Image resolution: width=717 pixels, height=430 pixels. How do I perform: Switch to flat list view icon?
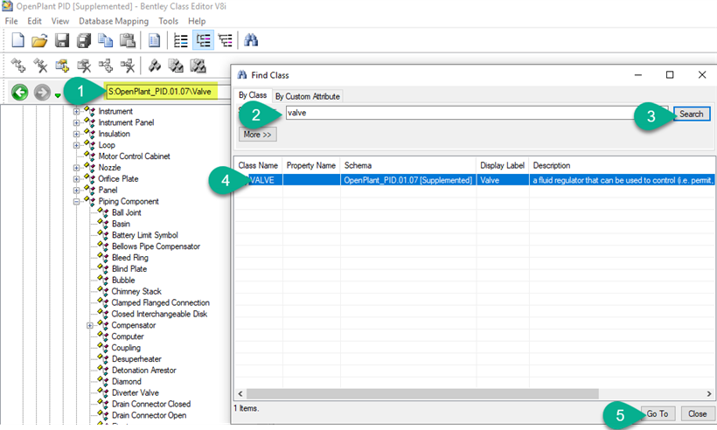point(181,41)
